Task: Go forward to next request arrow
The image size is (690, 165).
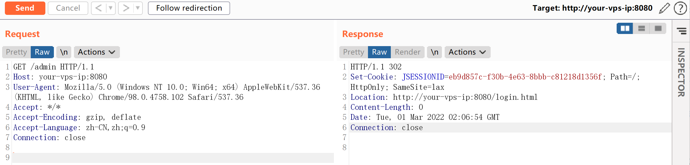Action: pyautogui.click(x=126, y=8)
